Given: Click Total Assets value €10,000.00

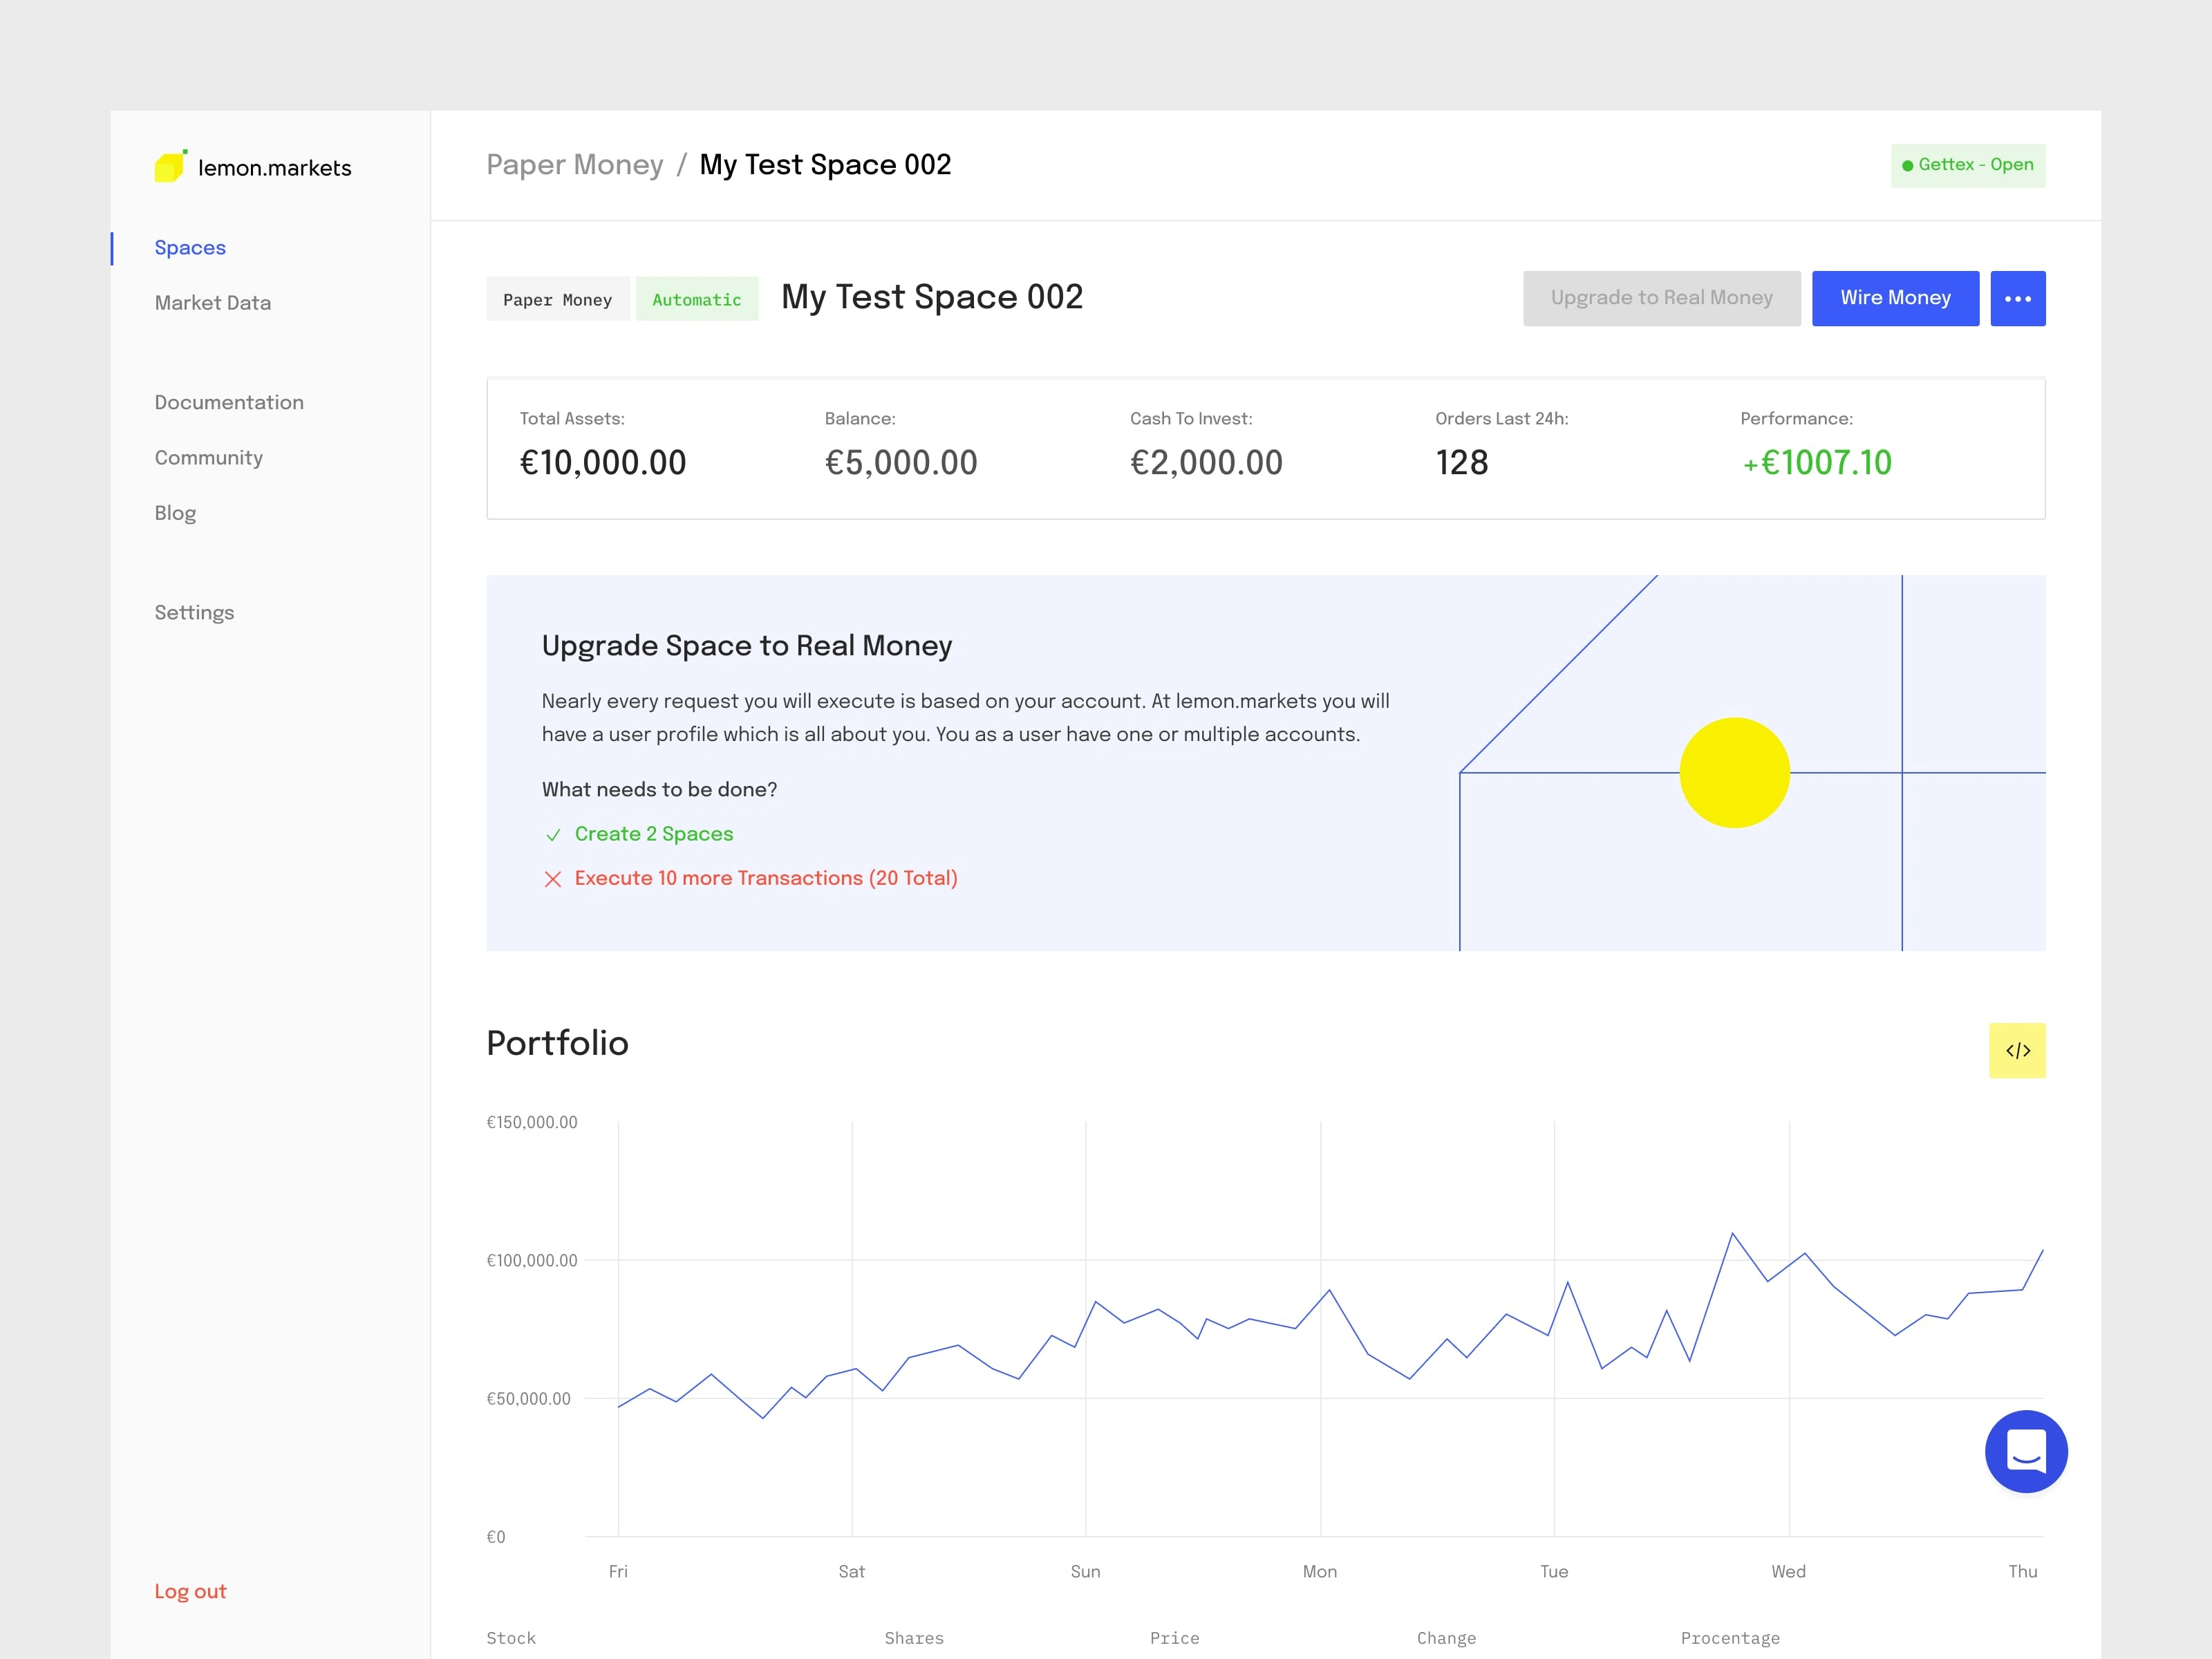Looking at the screenshot, I should pos(603,463).
